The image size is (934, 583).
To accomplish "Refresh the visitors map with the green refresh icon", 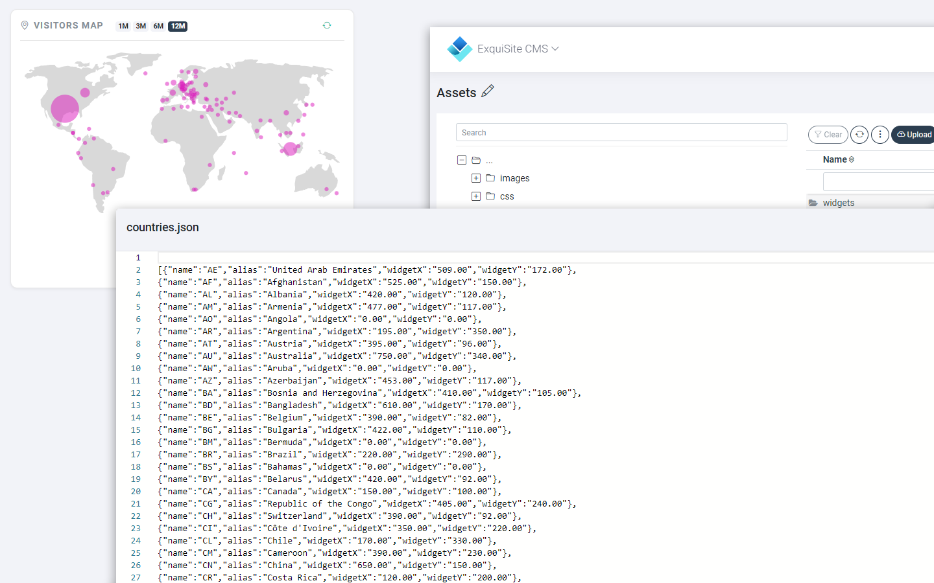I will pyautogui.click(x=327, y=25).
